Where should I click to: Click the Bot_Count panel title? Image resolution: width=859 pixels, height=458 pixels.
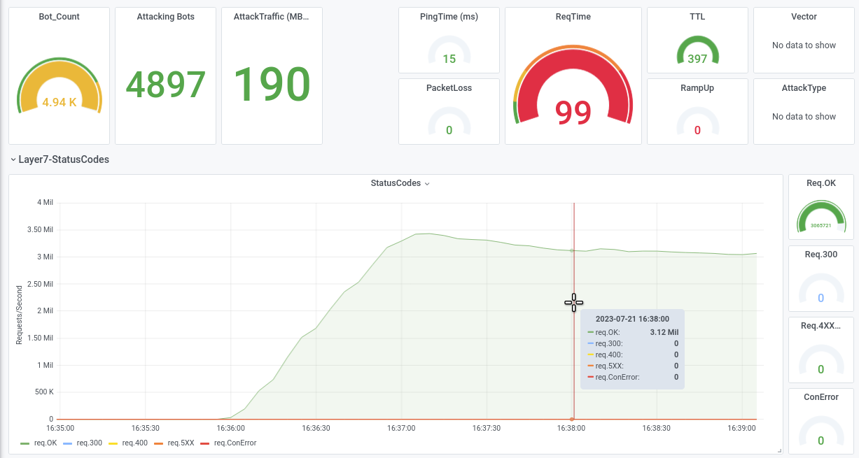(60, 17)
